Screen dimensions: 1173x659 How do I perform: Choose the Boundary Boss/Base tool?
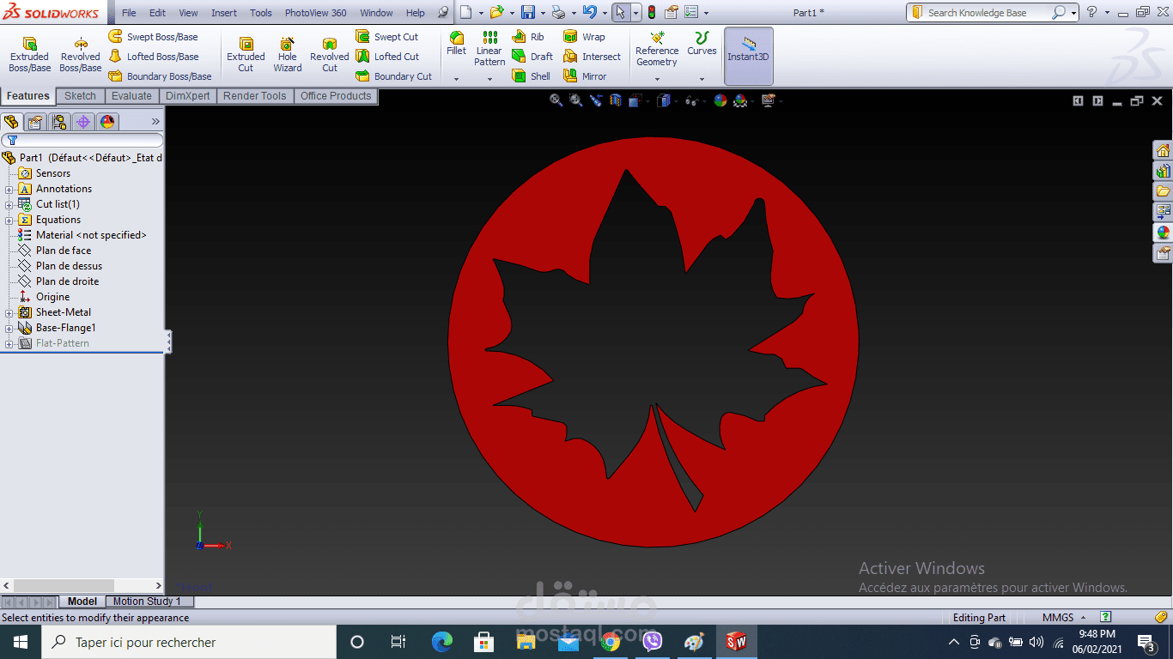[x=160, y=76]
